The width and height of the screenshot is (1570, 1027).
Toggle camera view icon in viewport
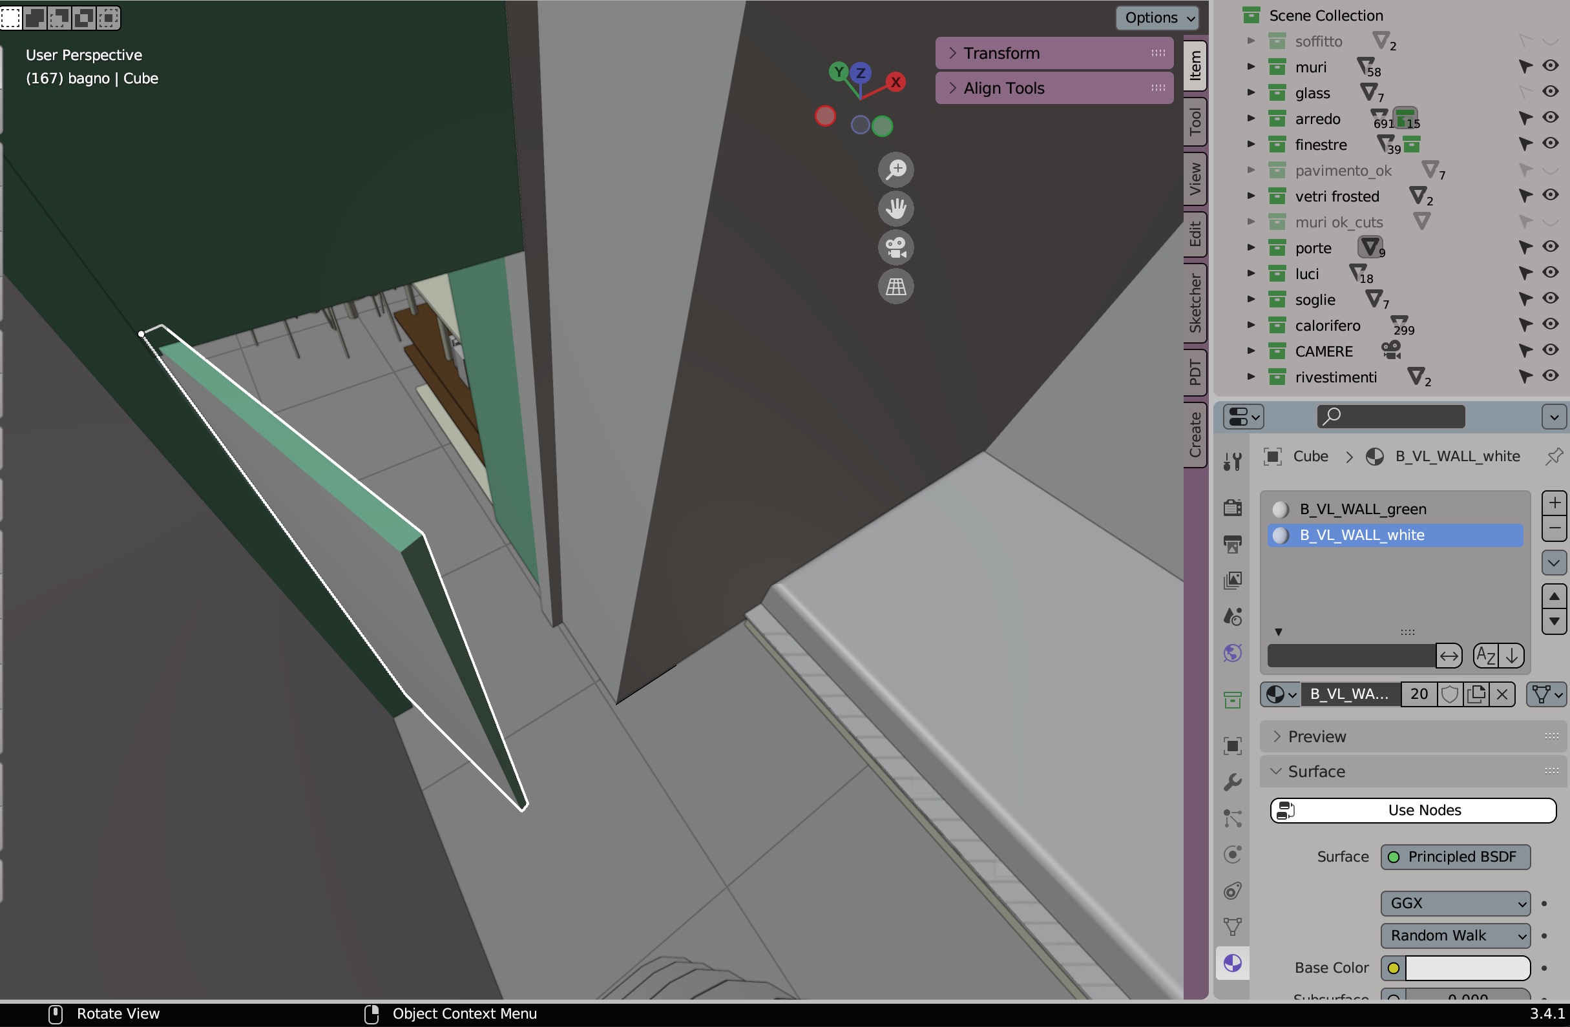coord(895,247)
